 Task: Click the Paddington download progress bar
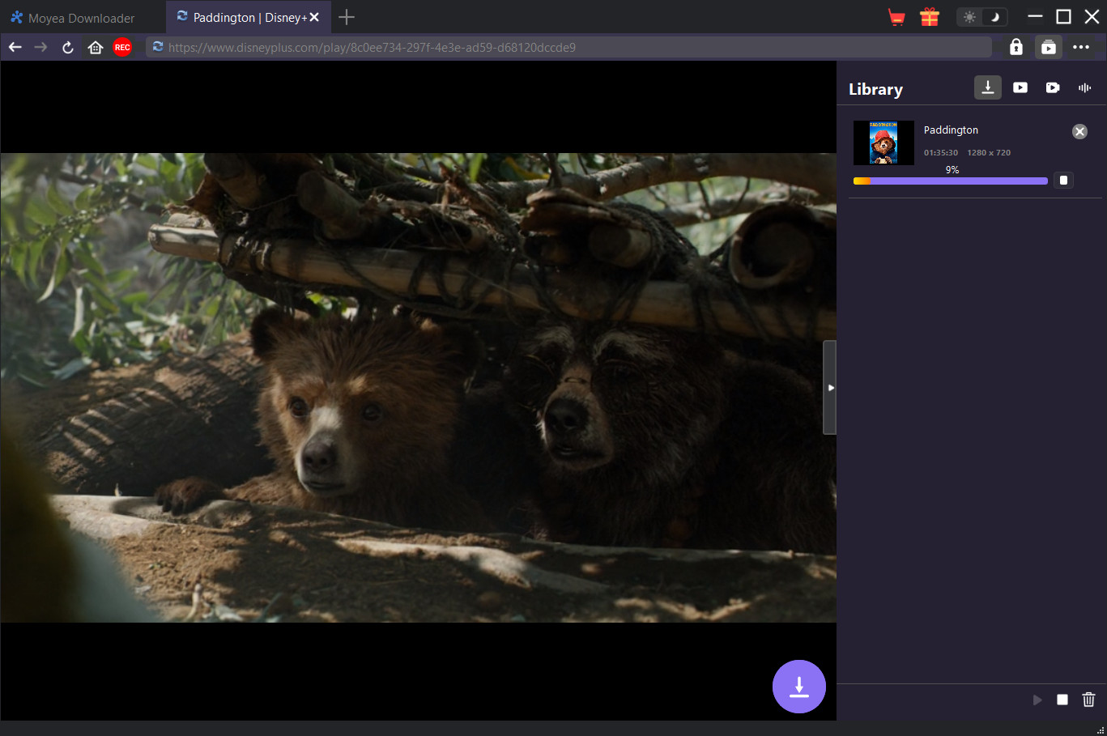coord(951,181)
